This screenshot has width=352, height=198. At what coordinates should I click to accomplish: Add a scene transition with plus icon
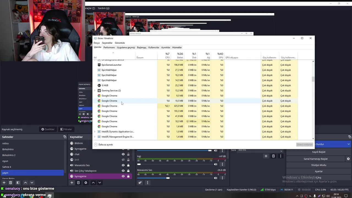tap(266, 156)
